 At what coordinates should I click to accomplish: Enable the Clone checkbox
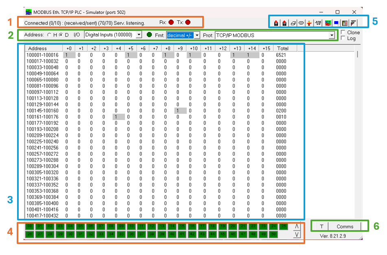343,33
